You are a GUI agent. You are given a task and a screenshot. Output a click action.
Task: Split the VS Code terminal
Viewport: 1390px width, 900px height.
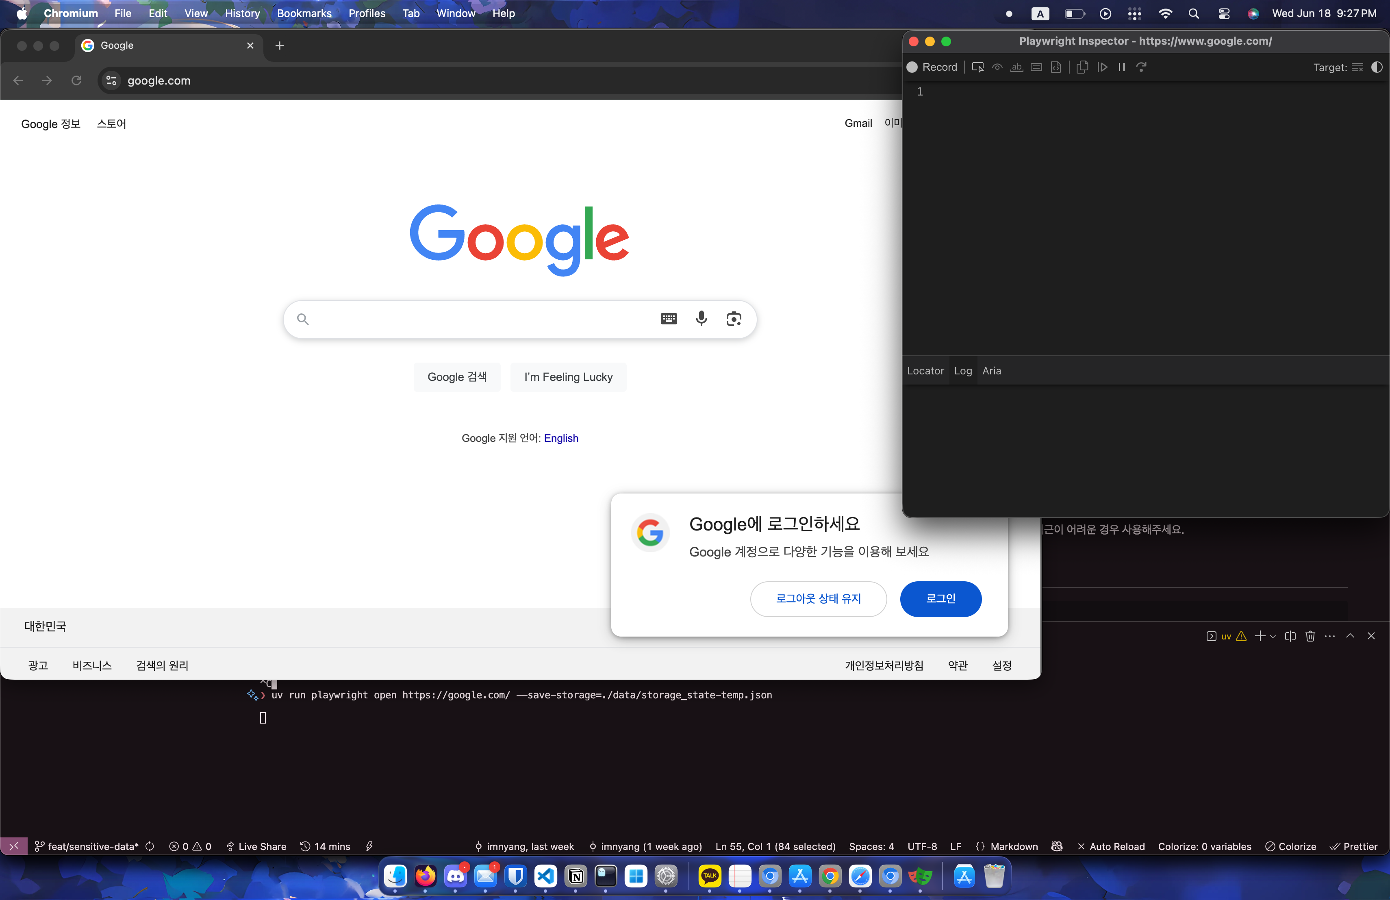tap(1290, 636)
